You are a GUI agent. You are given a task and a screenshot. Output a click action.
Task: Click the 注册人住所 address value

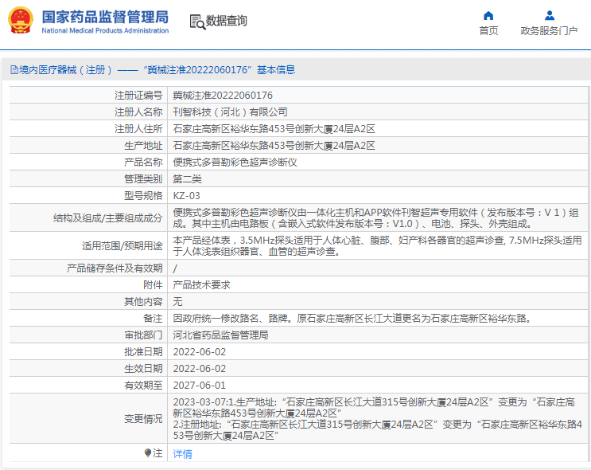click(x=274, y=129)
